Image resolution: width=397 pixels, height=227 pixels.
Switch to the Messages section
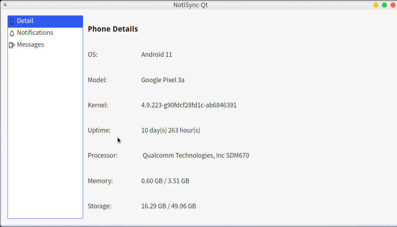point(45,45)
